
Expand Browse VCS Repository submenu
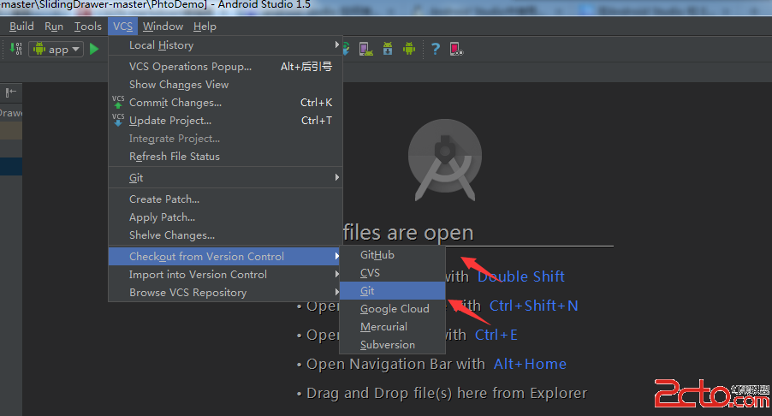click(225, 293)
